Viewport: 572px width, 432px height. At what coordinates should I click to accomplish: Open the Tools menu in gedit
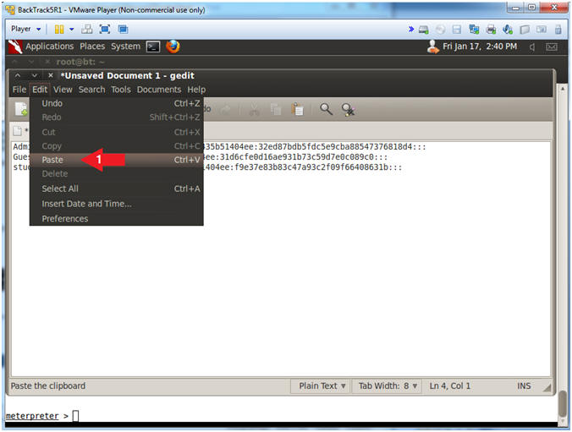click(x=121, y=90)
